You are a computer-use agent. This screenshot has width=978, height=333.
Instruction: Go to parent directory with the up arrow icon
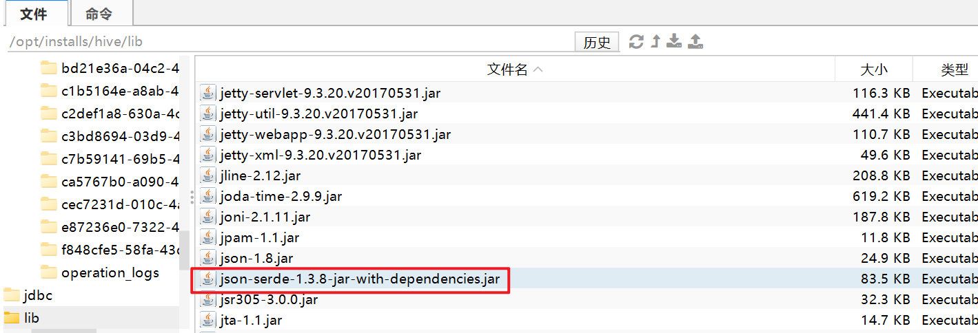655,41
